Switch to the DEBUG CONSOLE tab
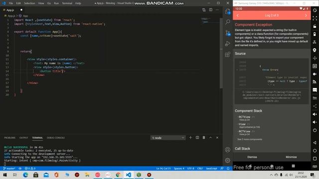Viewport: 319px width, 179px height. point(56,138)
